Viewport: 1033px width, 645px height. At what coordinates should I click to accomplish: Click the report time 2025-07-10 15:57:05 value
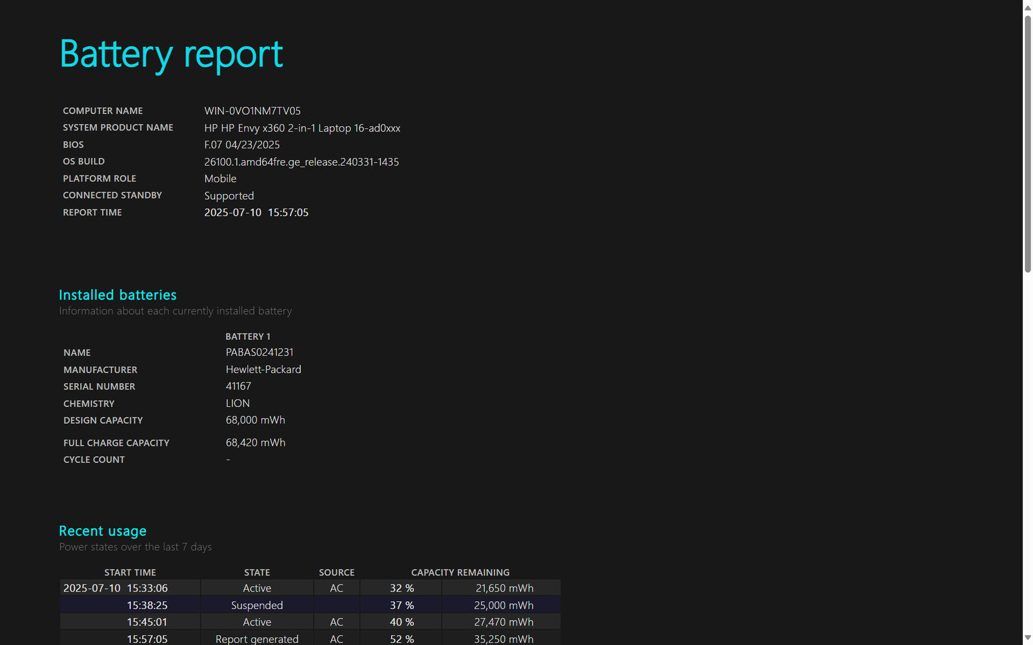[x=256, y=212]
